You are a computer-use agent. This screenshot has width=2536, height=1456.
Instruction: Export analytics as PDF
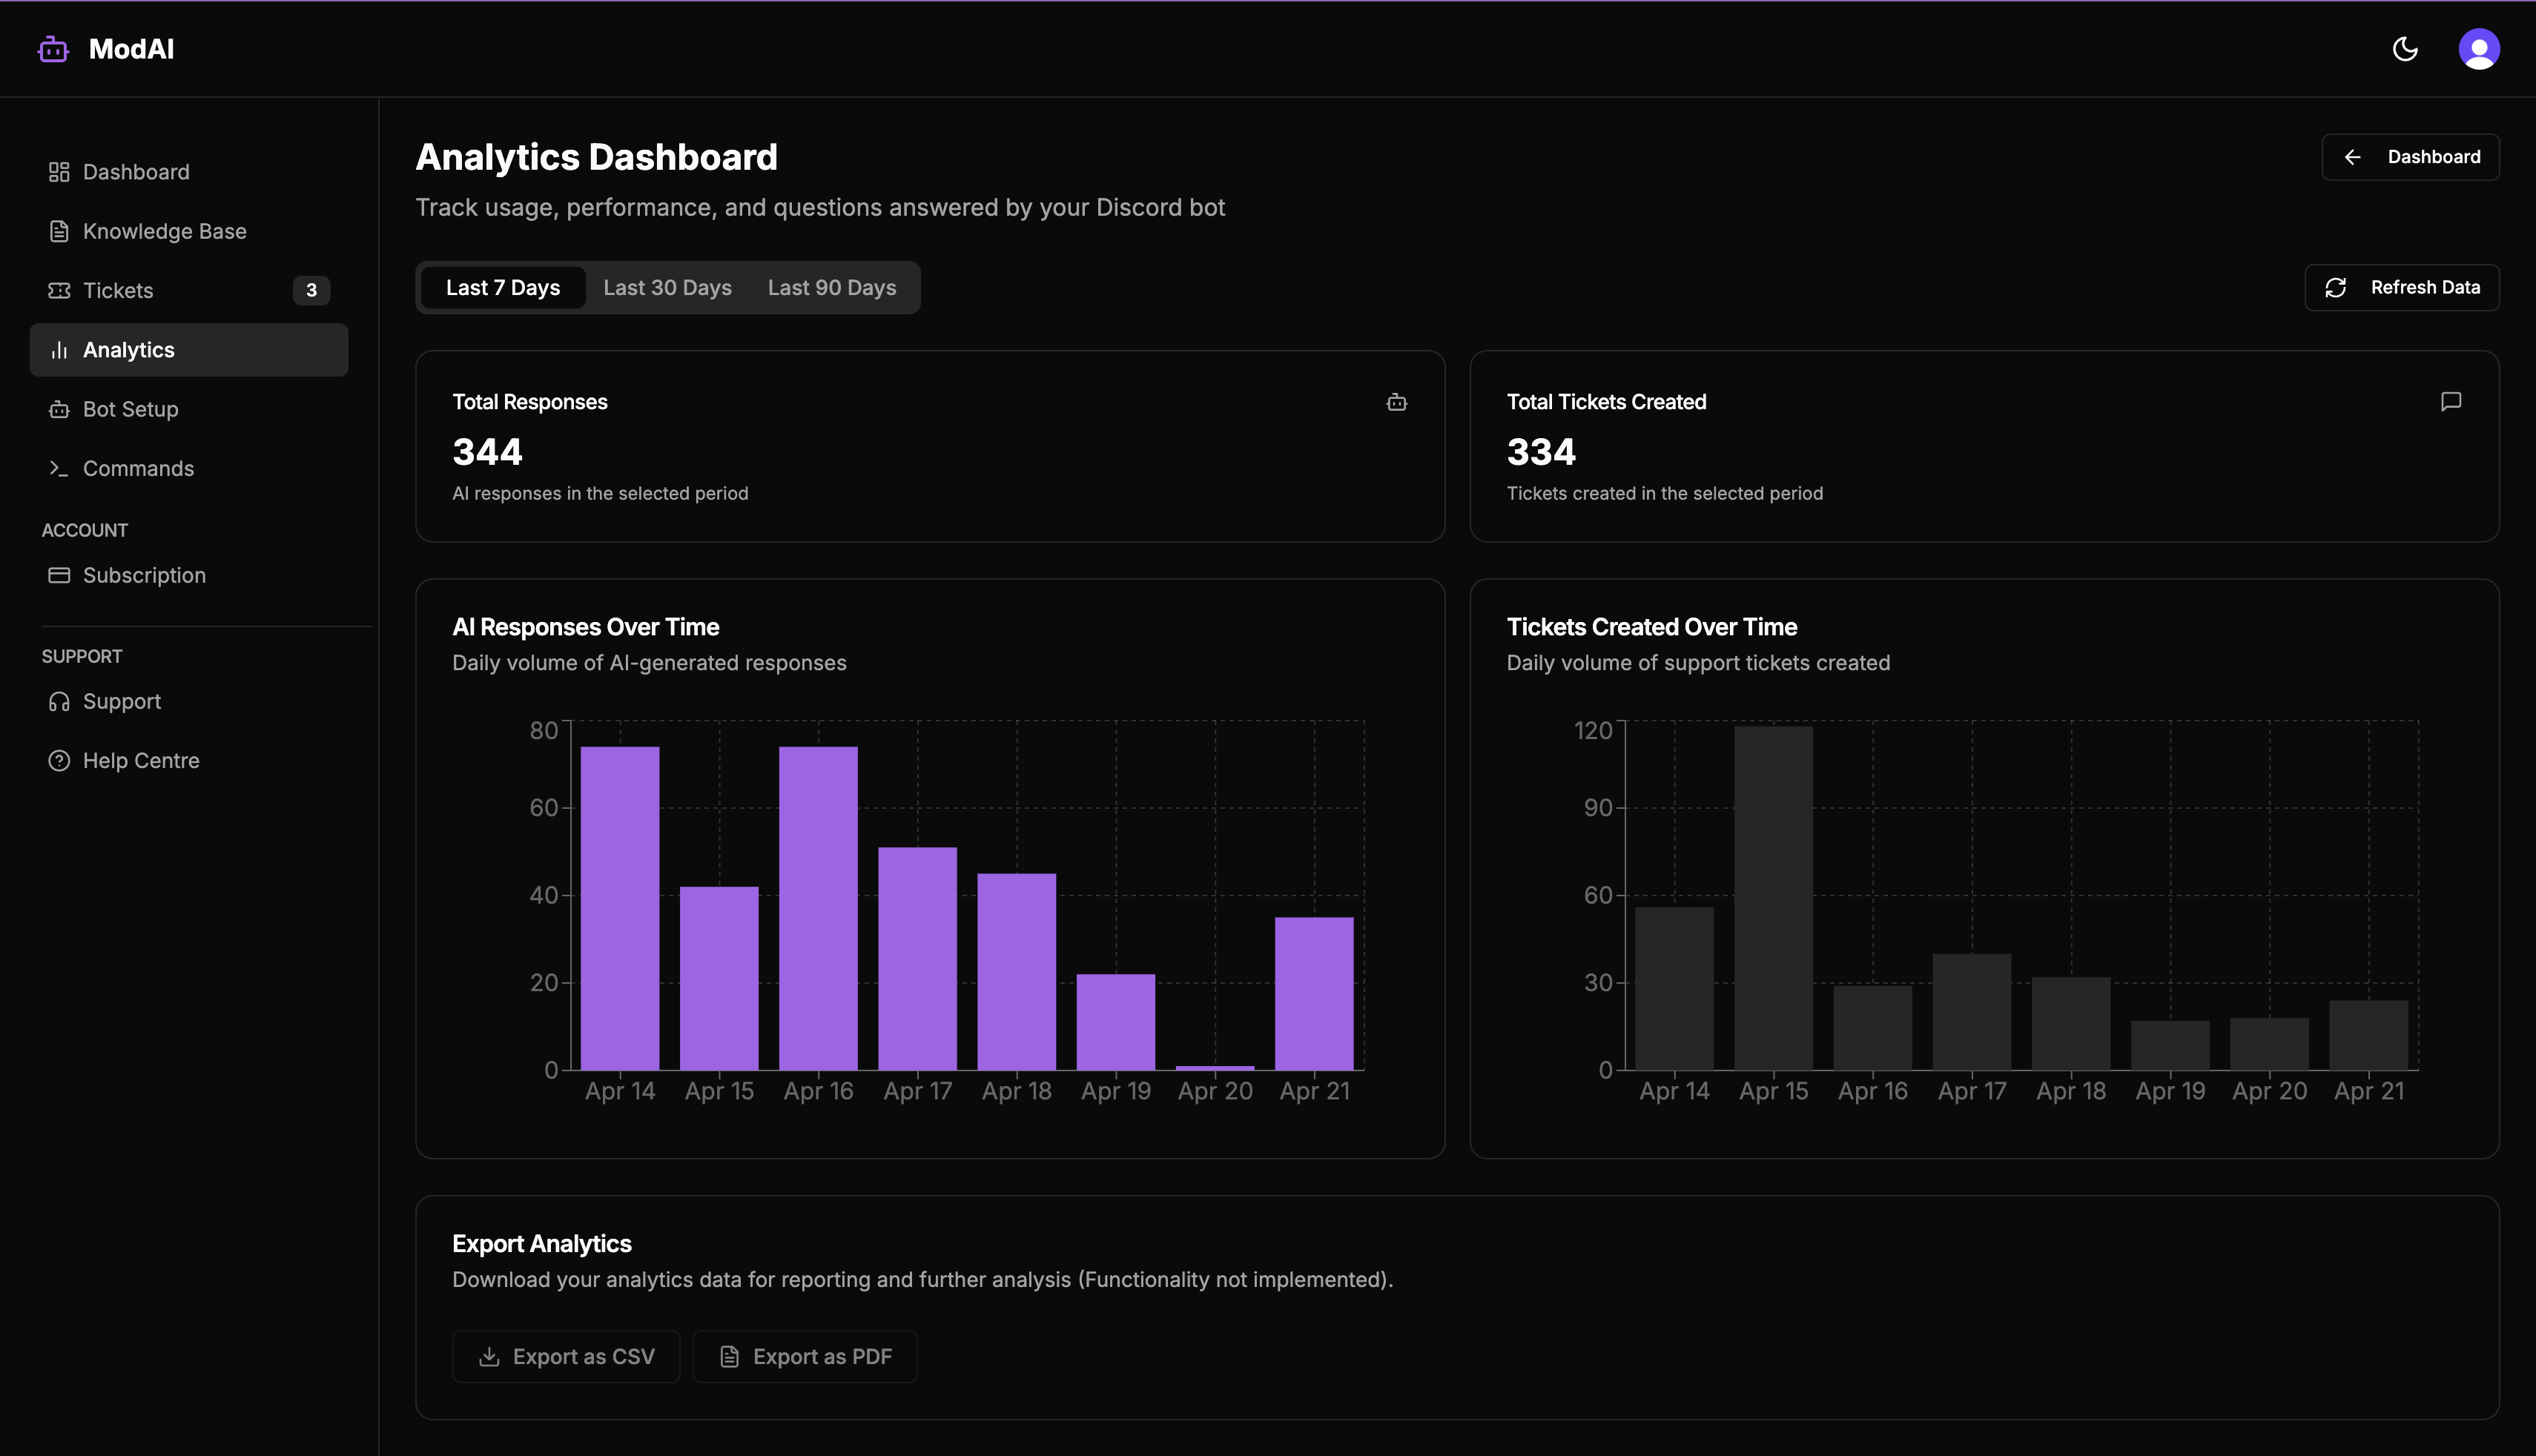tap(804, 1356)
